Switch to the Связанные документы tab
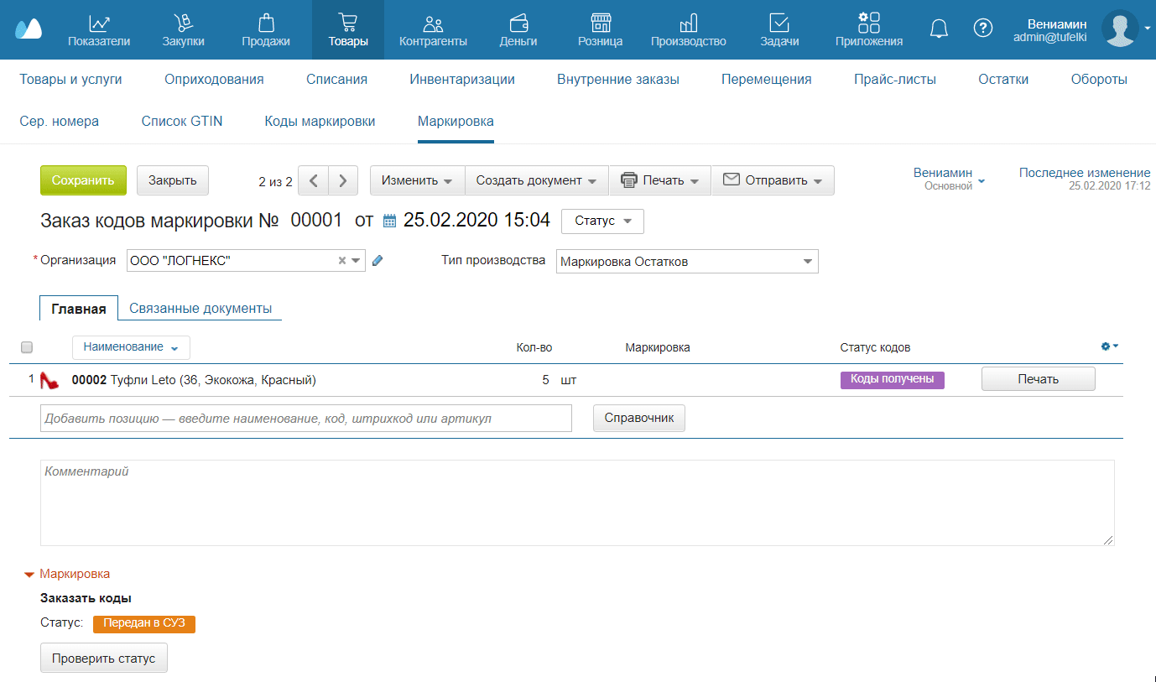Viewport: 1156px width, 682px height. click(x=200, y=308)
